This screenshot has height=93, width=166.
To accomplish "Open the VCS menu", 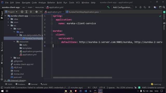I will pyautogui.click(x=78, y=3).
